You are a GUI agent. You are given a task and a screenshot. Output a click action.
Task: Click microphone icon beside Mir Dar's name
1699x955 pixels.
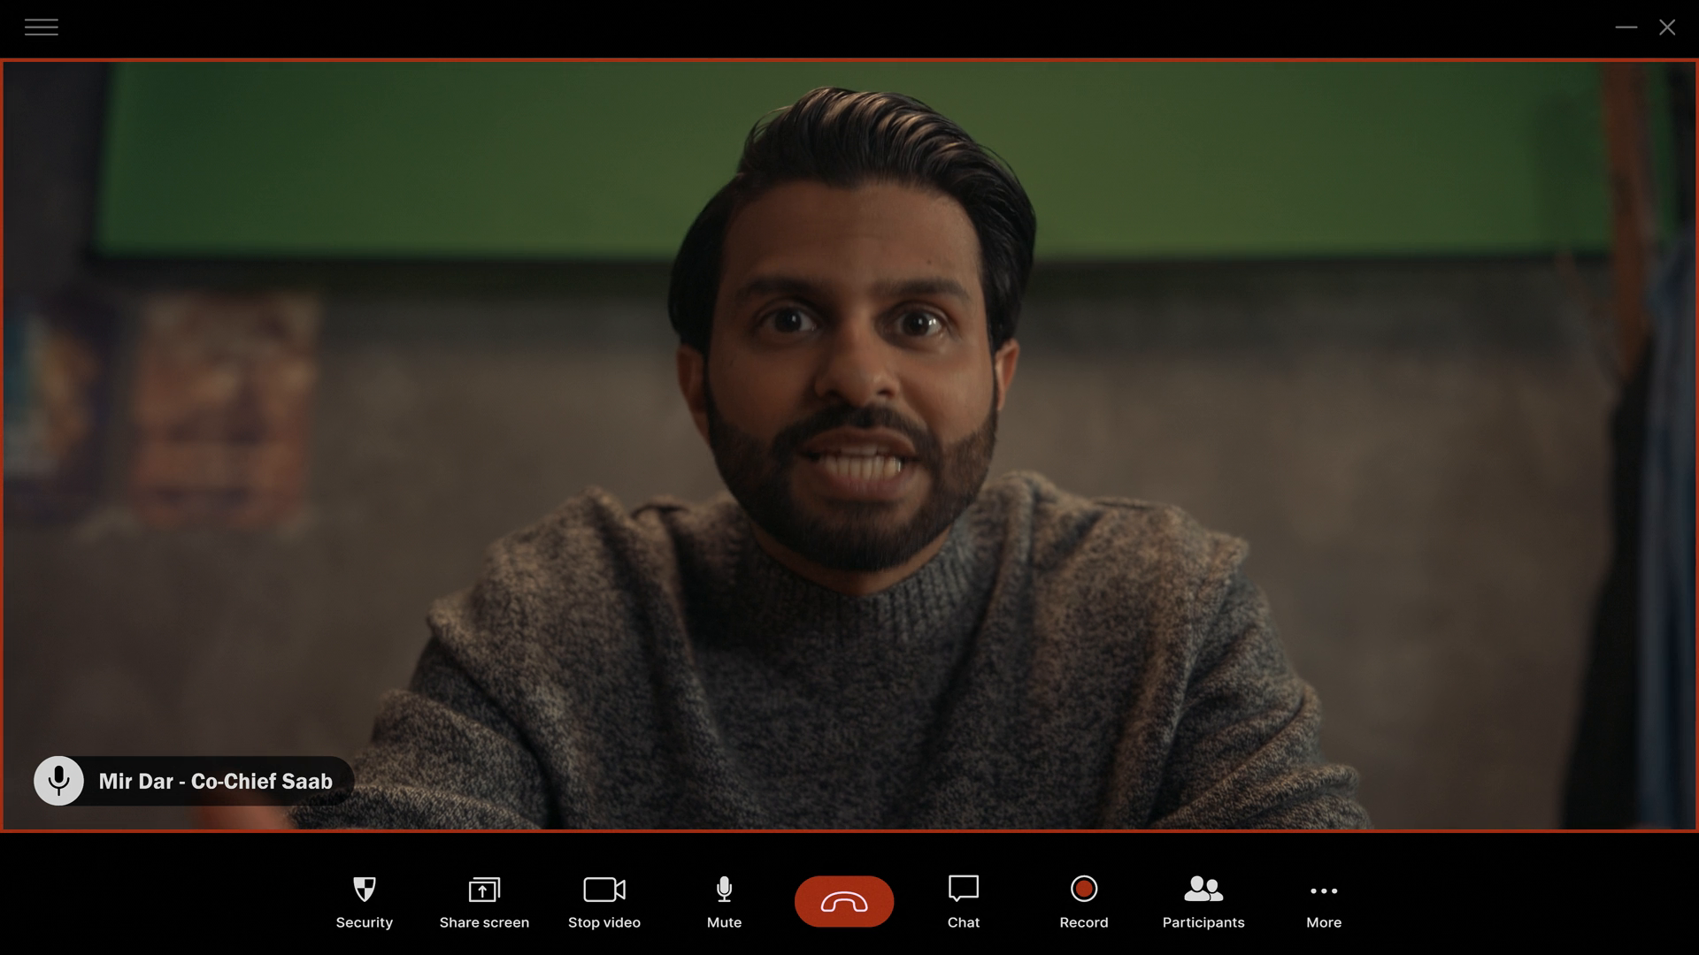point(59,780)
